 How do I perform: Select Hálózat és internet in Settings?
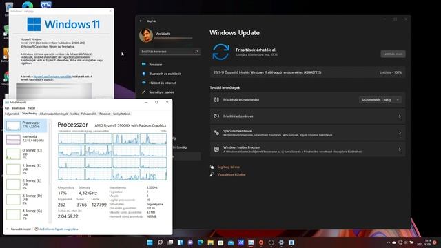170,83
